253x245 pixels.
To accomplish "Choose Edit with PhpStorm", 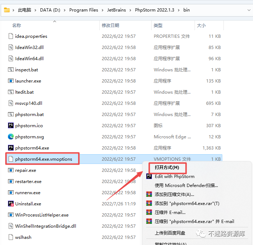I will click(x=175, y=177).
